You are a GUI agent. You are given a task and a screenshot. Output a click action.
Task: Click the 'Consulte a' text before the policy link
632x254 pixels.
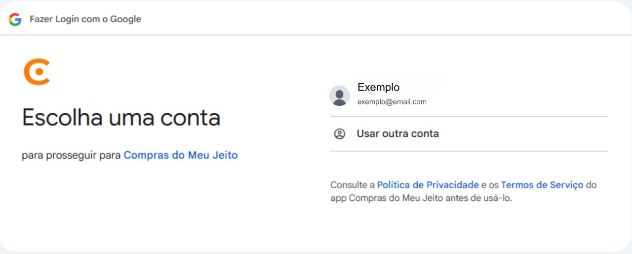pyautogui.click(x=353, y=185)
